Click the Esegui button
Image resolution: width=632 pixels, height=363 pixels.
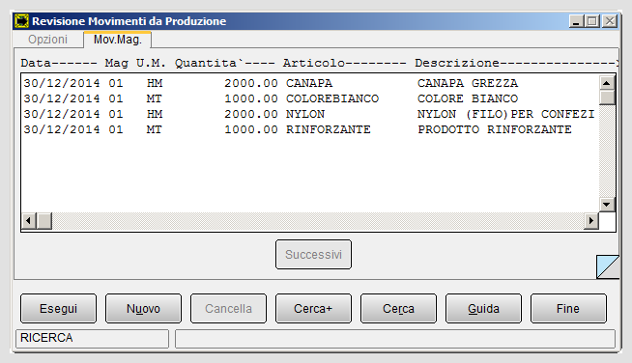[58, 309]
